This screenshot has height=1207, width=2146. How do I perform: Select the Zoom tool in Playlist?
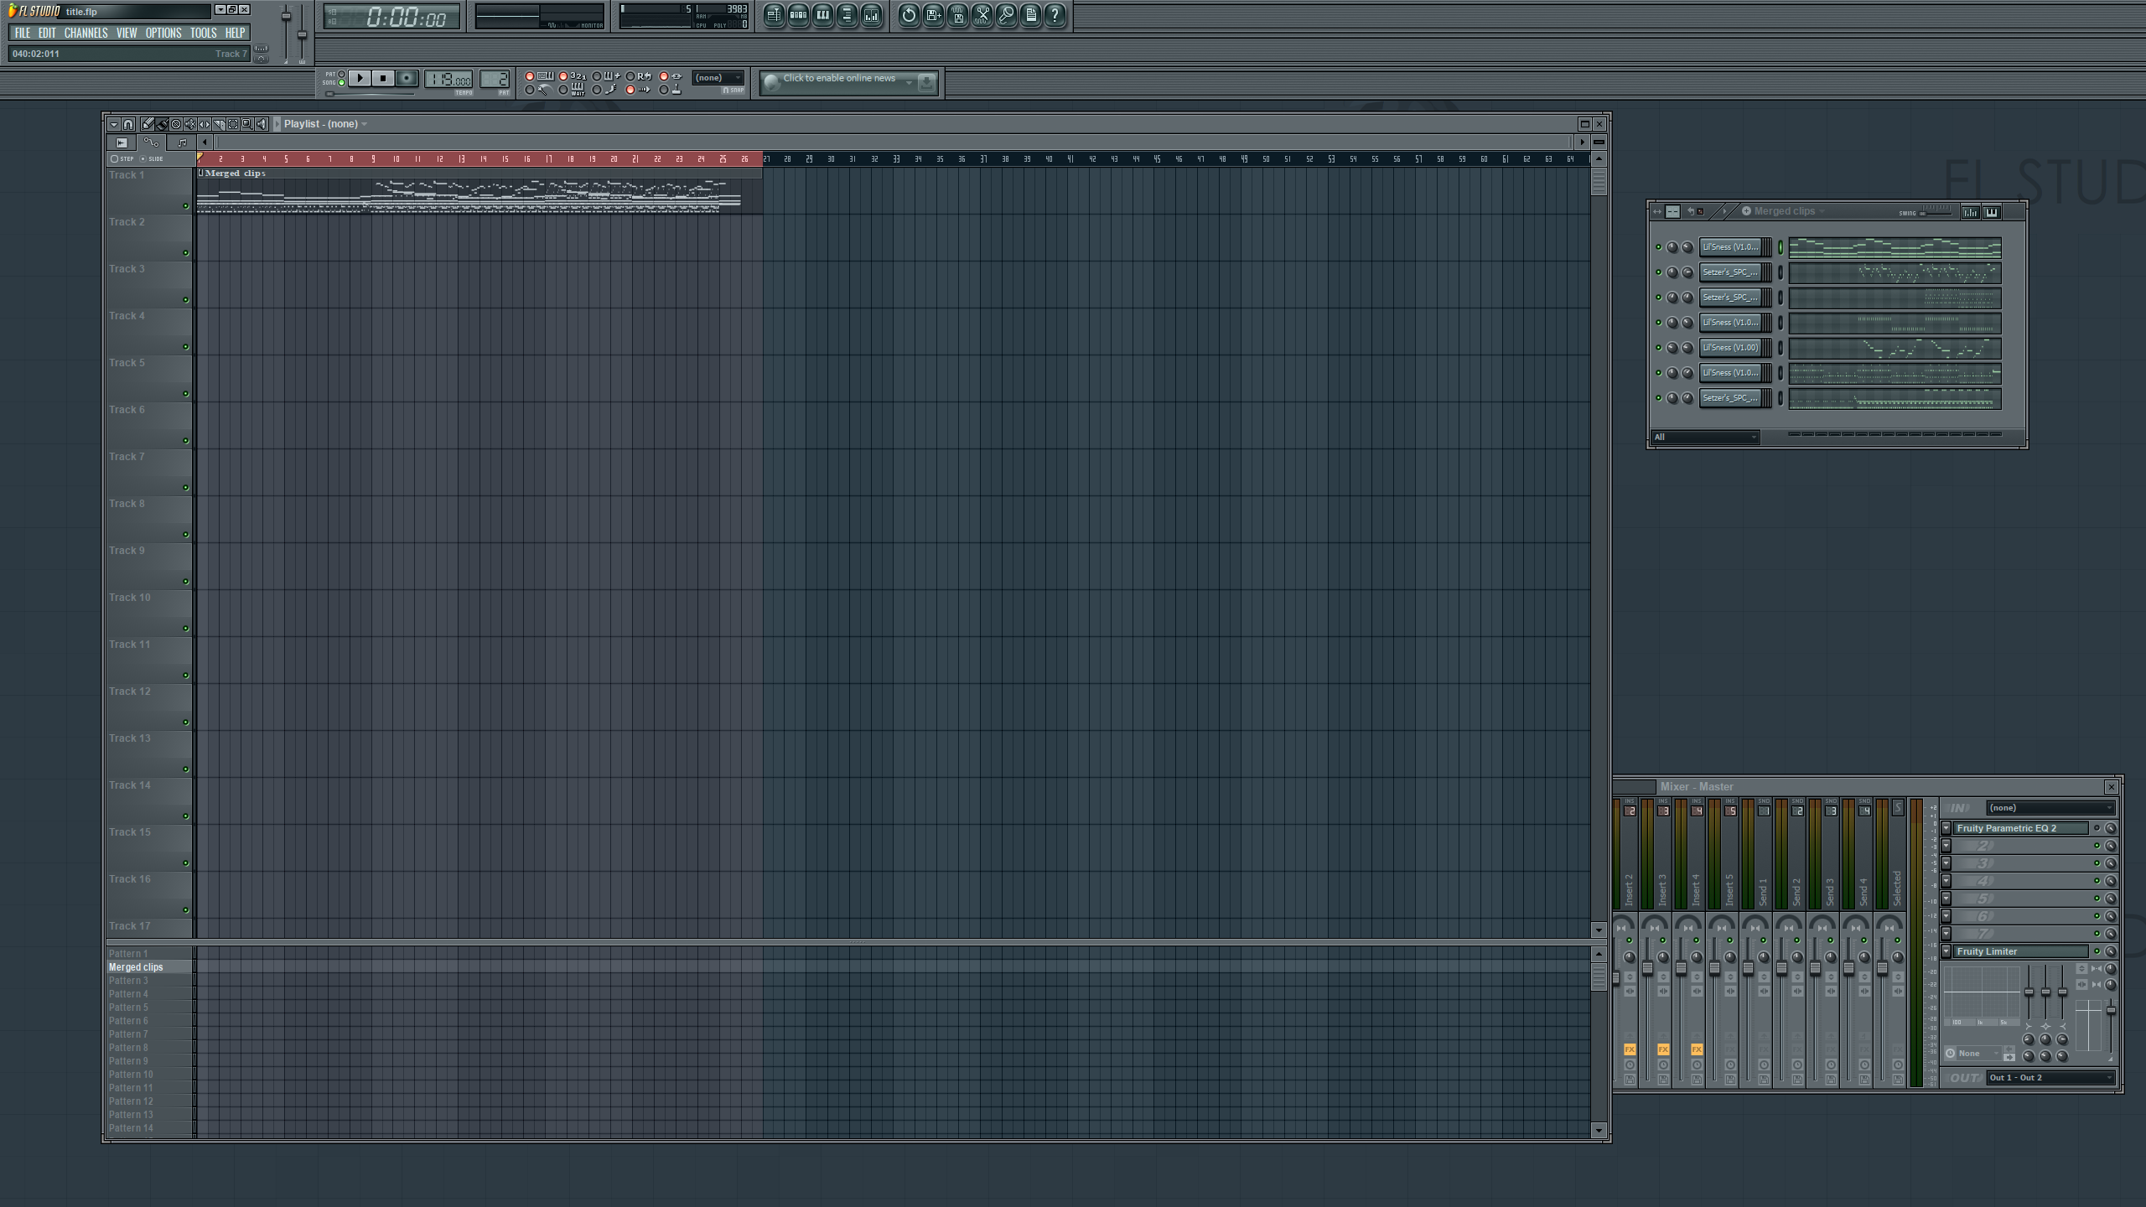click(247, 124)
